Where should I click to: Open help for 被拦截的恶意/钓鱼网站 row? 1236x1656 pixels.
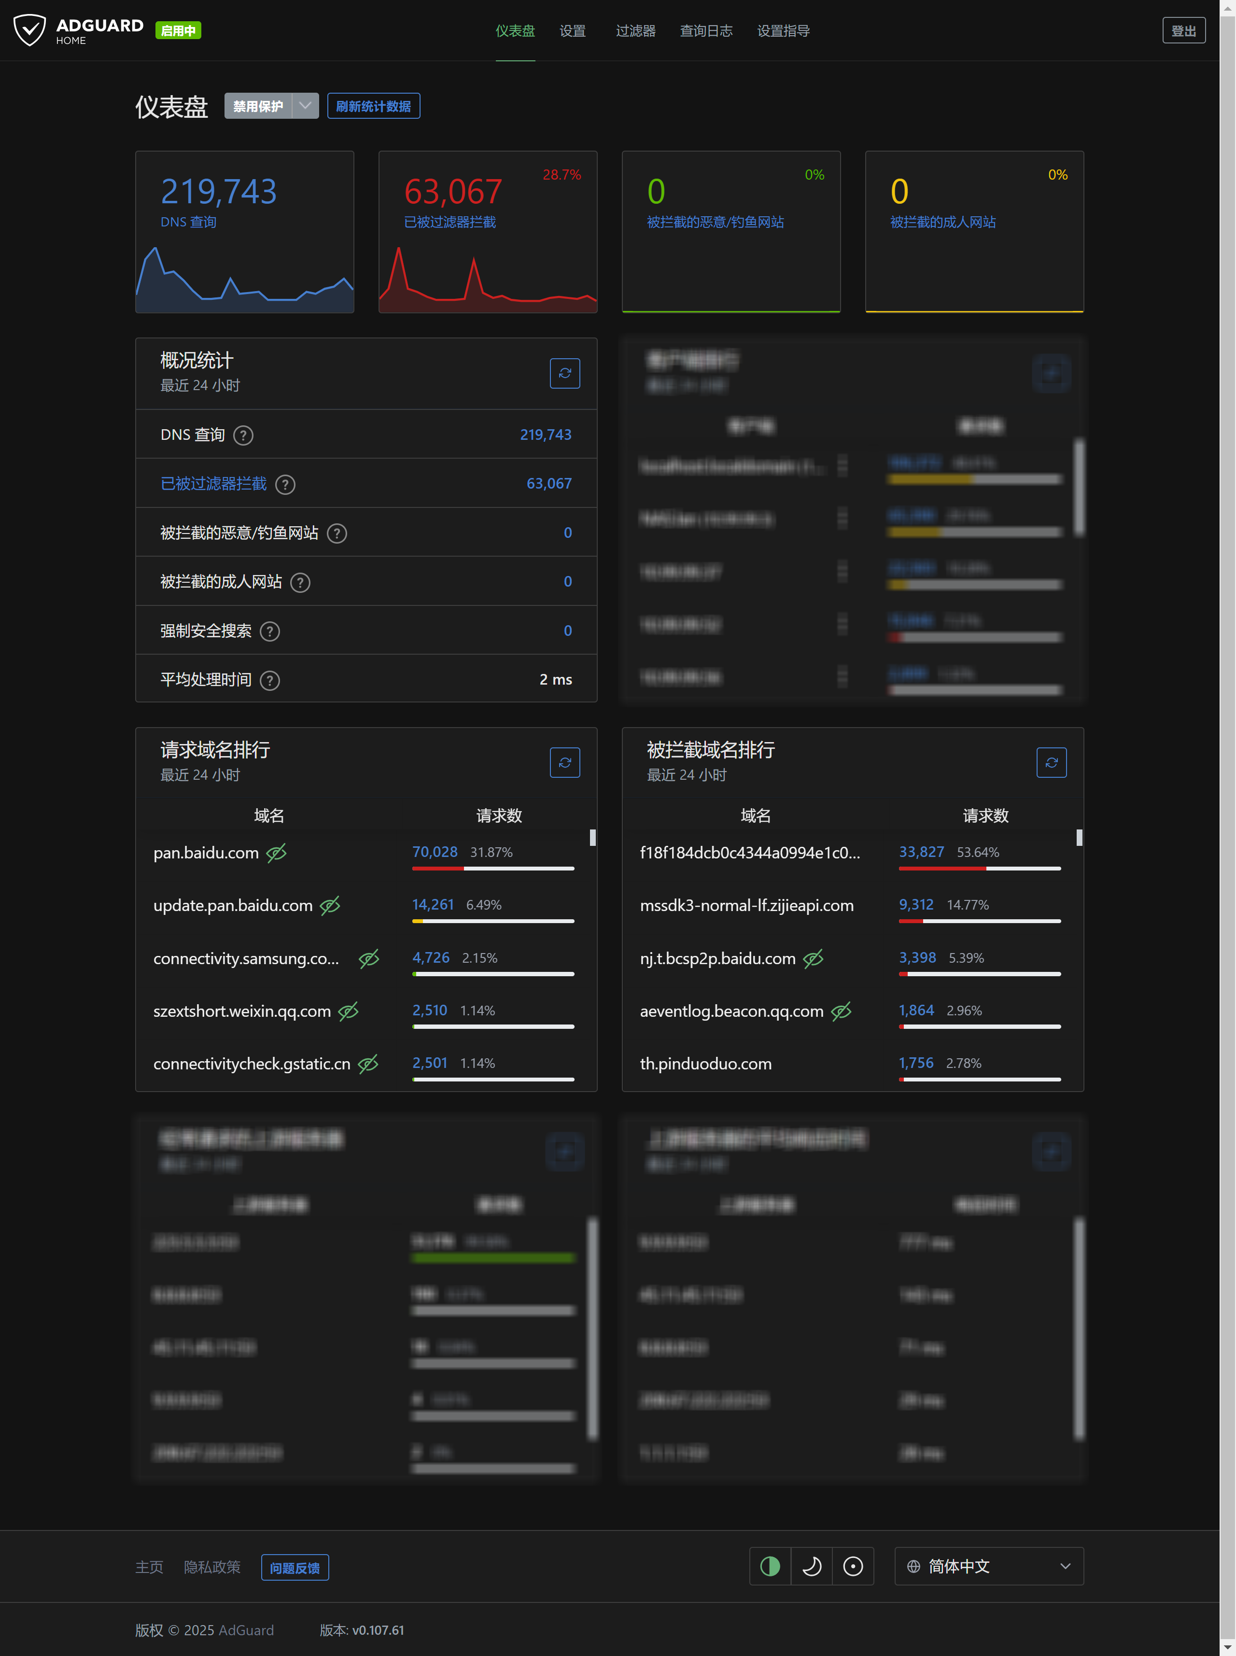[x=337, y=533]
